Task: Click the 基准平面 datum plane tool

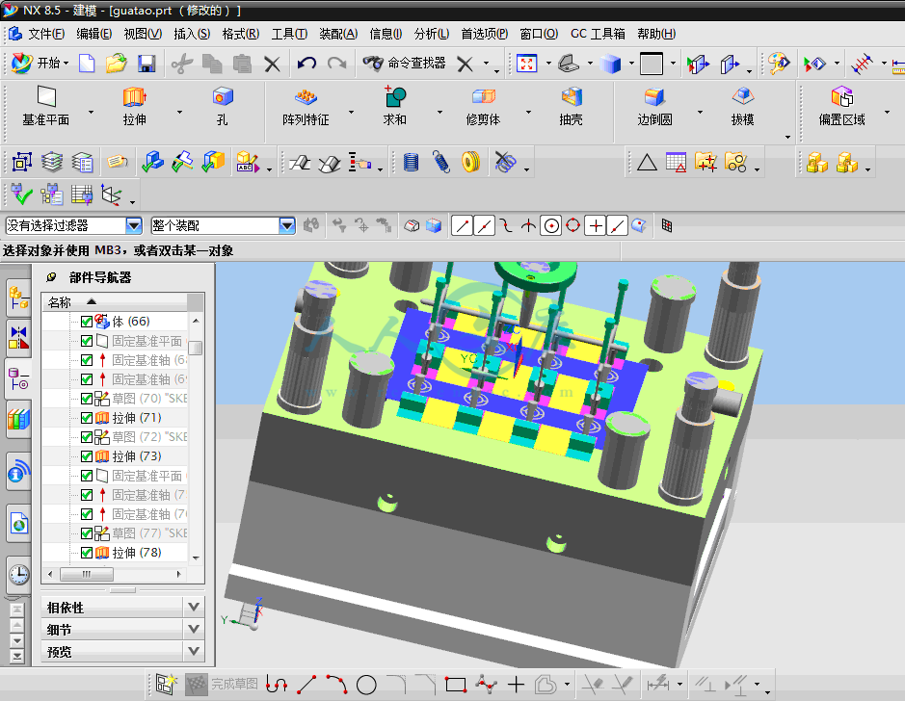Action: click(45, 106)
